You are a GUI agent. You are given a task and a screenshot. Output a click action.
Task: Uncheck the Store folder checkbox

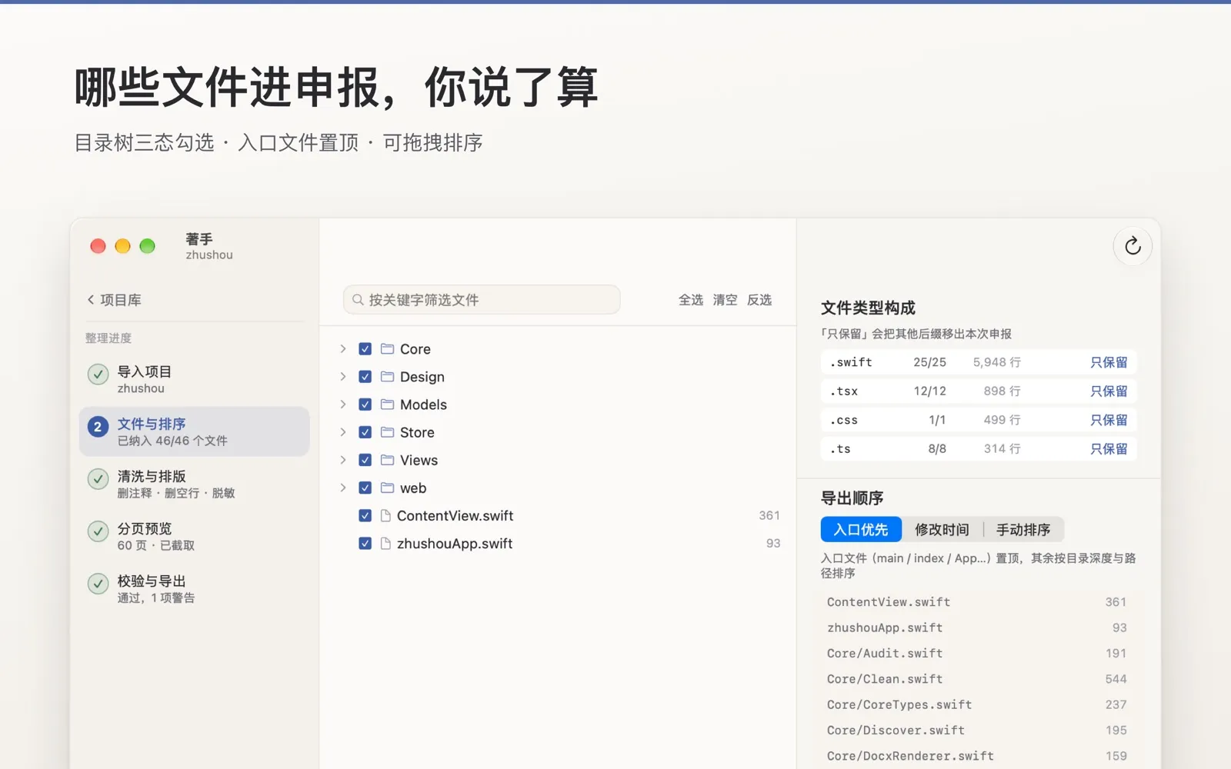click(x=365, y=432)
